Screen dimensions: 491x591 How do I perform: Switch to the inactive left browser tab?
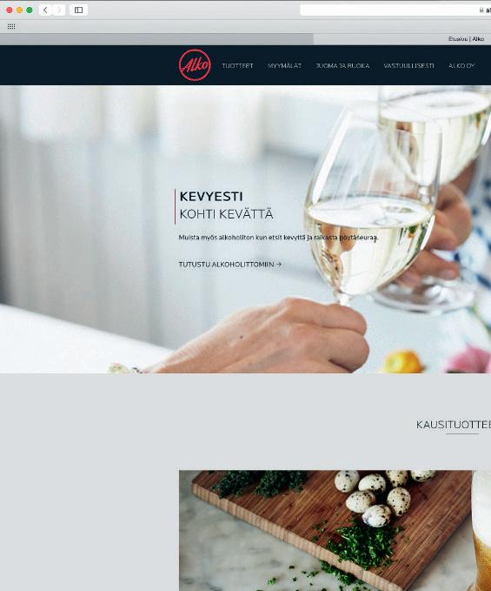pyautogui.click(x=156, y=39)
